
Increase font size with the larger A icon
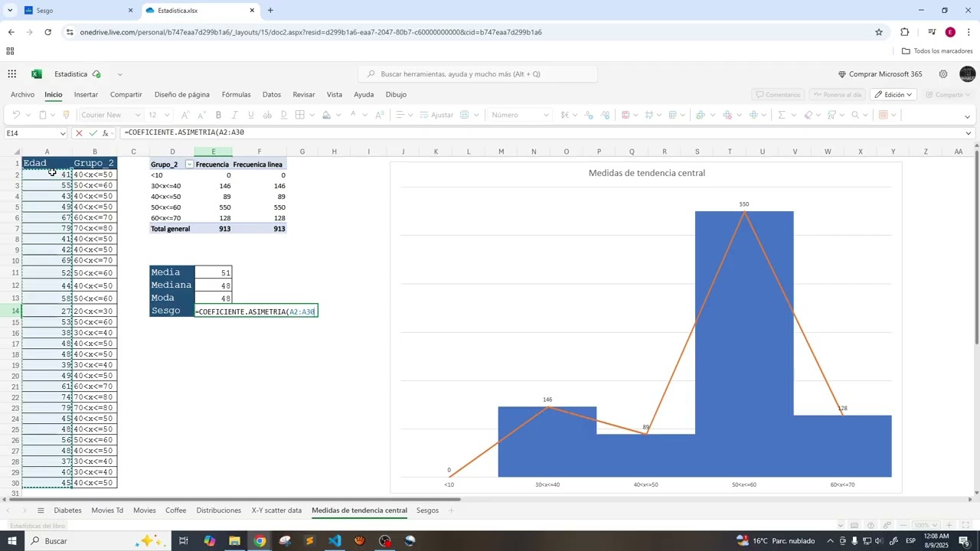pyautogui.click(x=185, y=115)
